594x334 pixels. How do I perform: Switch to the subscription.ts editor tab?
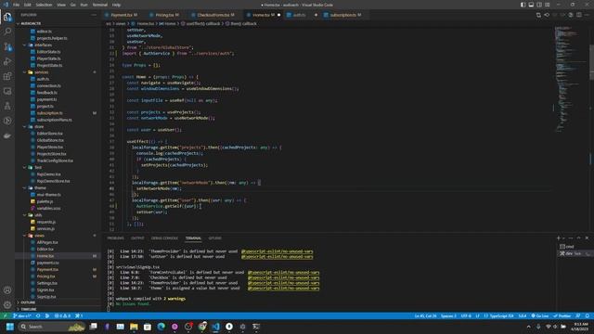click(344, 15)
